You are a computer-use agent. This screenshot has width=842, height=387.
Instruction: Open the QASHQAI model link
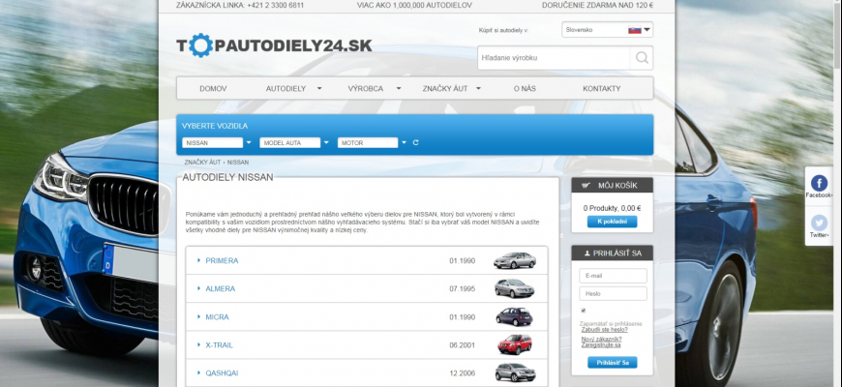tap(222, 373)
